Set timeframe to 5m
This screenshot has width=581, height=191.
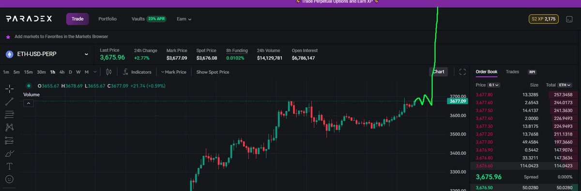point(17,72)
